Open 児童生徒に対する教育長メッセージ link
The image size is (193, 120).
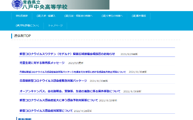click(x=42, y=63)
